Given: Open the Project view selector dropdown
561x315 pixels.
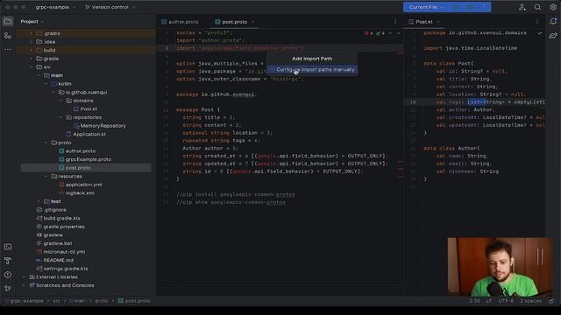Looking at the screenshot, I should click(x=32, y=21).
